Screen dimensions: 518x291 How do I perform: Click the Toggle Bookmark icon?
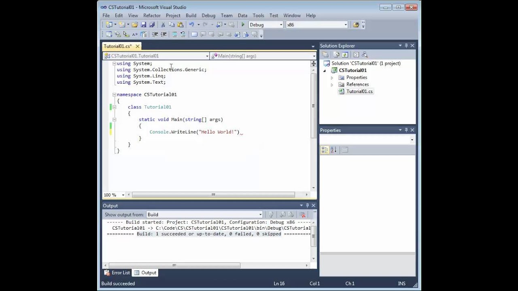click(194, 34)
